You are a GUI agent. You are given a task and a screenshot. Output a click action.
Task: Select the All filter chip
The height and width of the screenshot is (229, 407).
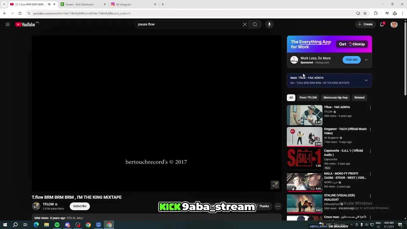click(291, 98)
